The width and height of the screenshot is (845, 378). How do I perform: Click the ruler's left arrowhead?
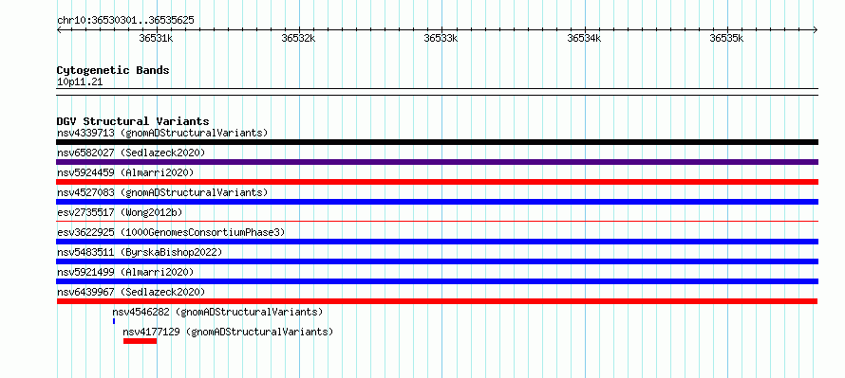[x=59, y=29]
